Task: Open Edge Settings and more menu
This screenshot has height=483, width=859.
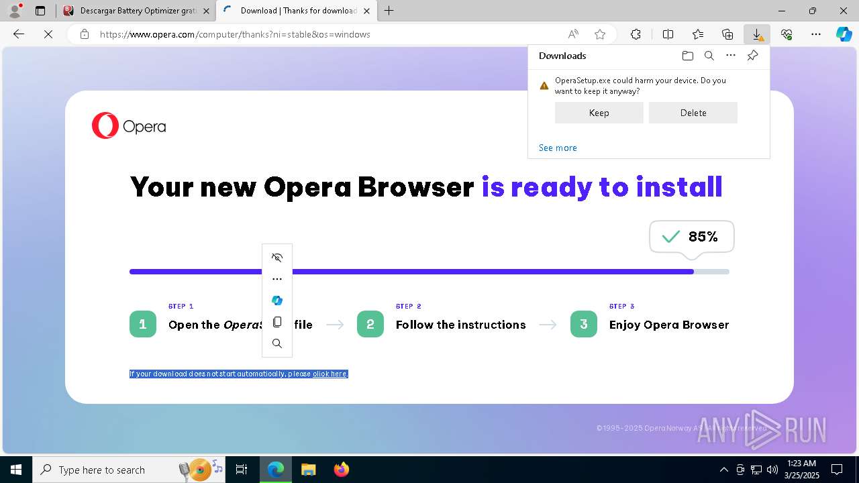Action: [x=816, y=34]
